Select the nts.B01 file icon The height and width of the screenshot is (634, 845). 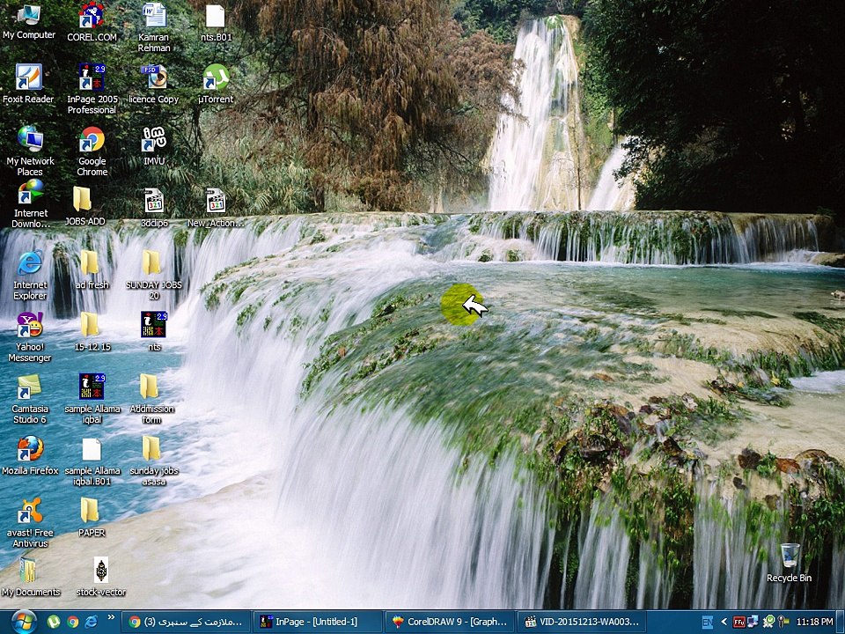pyautogui.click(x=216, y=23)
